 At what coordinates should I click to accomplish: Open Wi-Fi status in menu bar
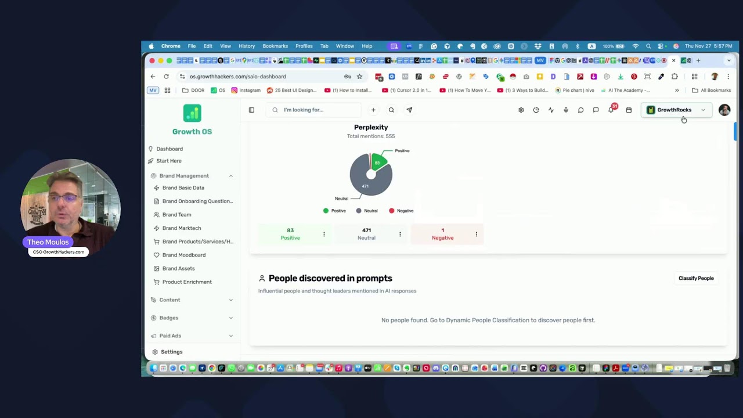point(636,46)
